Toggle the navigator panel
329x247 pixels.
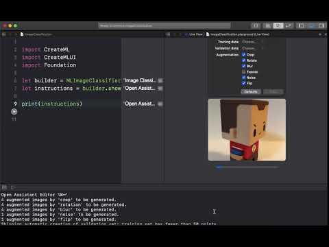302,25
